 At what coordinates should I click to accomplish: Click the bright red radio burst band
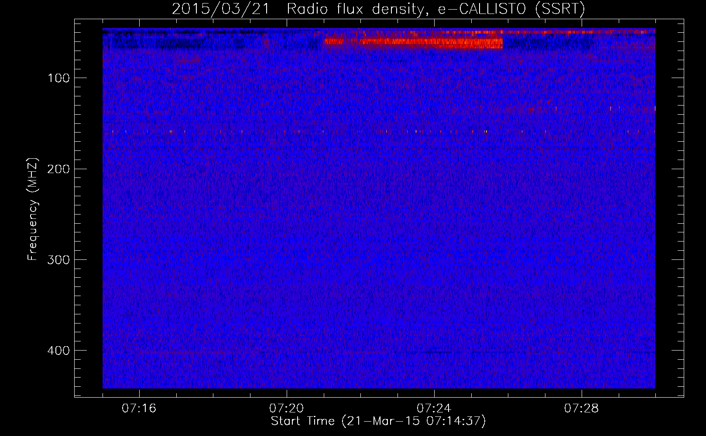pyautogui.click(x=413, y=43)
